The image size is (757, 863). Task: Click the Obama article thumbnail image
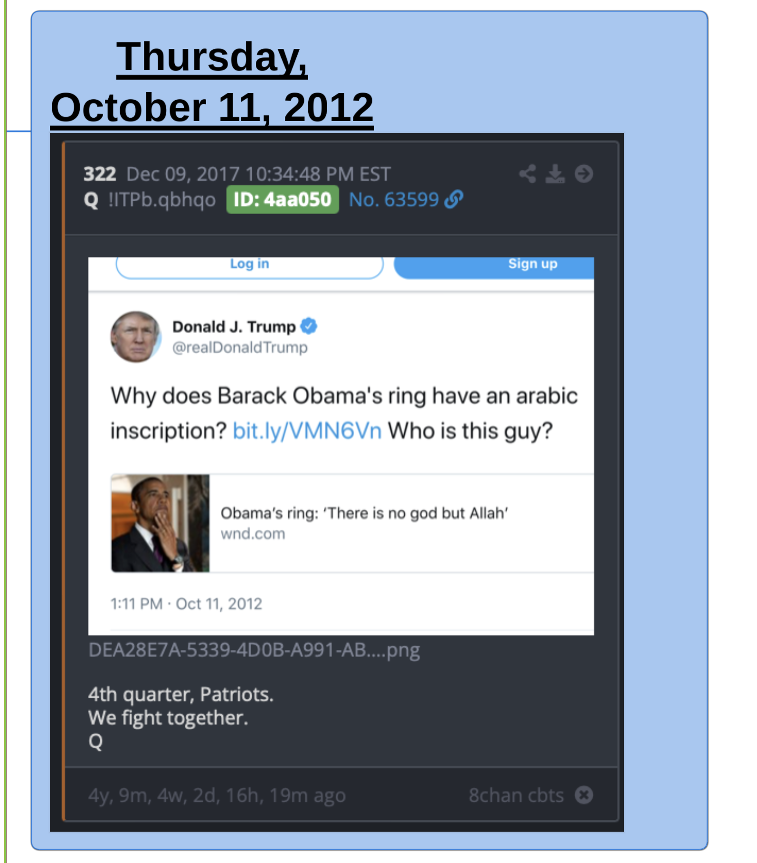tap(160, 523)
